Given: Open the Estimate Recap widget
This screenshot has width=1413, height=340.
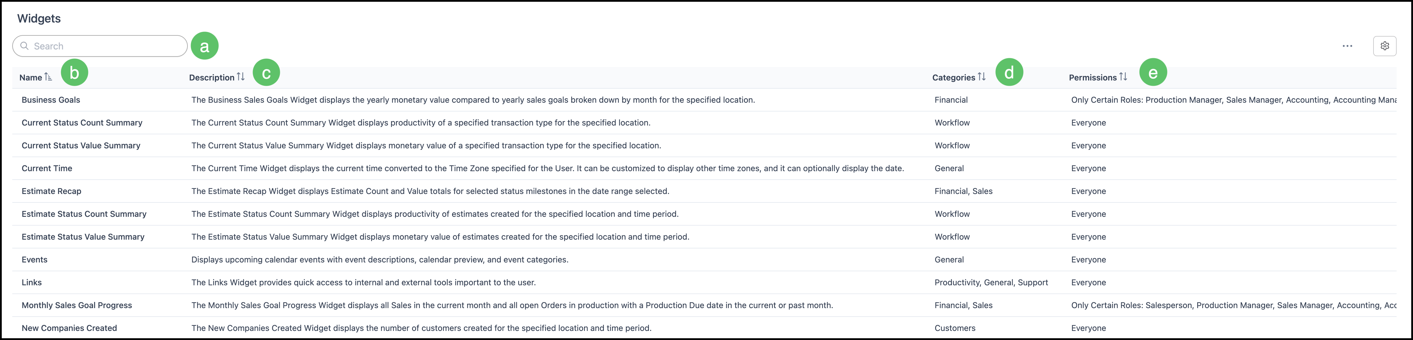Looking at the screenshot, I should pos(704,191).
